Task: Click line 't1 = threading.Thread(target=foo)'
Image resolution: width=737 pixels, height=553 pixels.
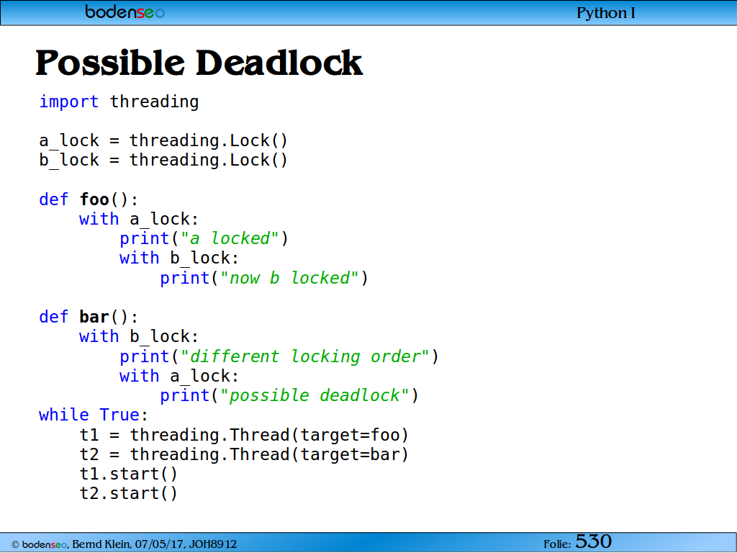Action: click(x=244, y=435)
